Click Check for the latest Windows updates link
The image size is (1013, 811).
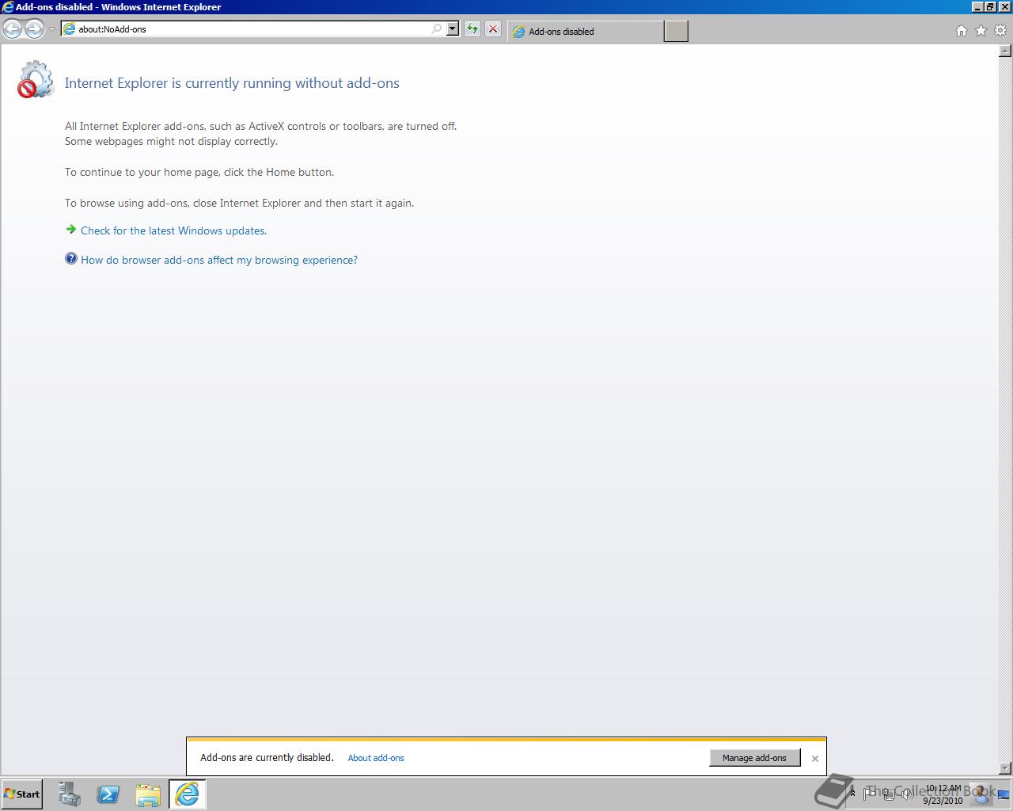(173, 230)
